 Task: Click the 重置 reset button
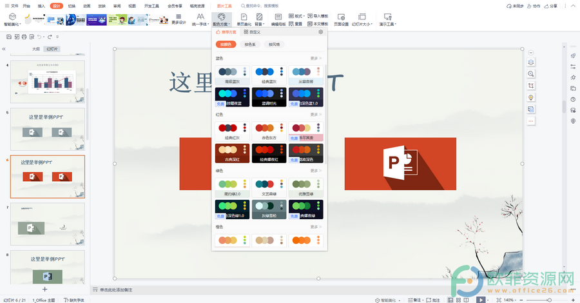(296, 24)
